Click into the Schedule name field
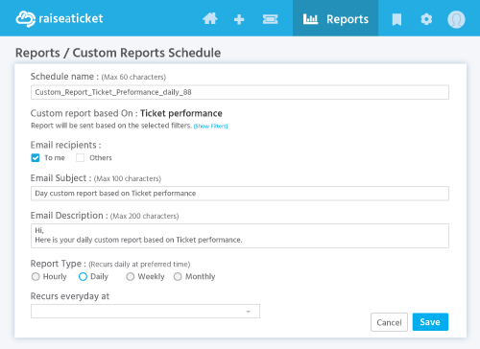This screenshot has height=349, width=480. [240, 92]
